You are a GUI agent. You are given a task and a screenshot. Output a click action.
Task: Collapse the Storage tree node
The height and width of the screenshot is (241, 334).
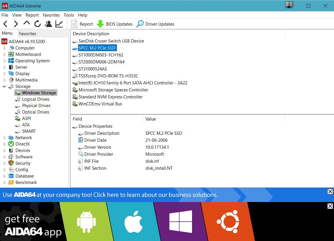click(4, 86)
